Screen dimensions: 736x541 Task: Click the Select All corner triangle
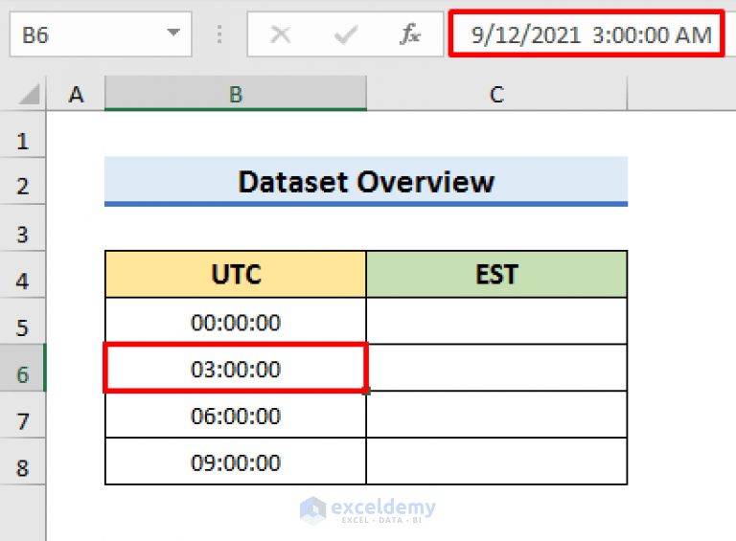pyautogui.click(x=29, y=94)
